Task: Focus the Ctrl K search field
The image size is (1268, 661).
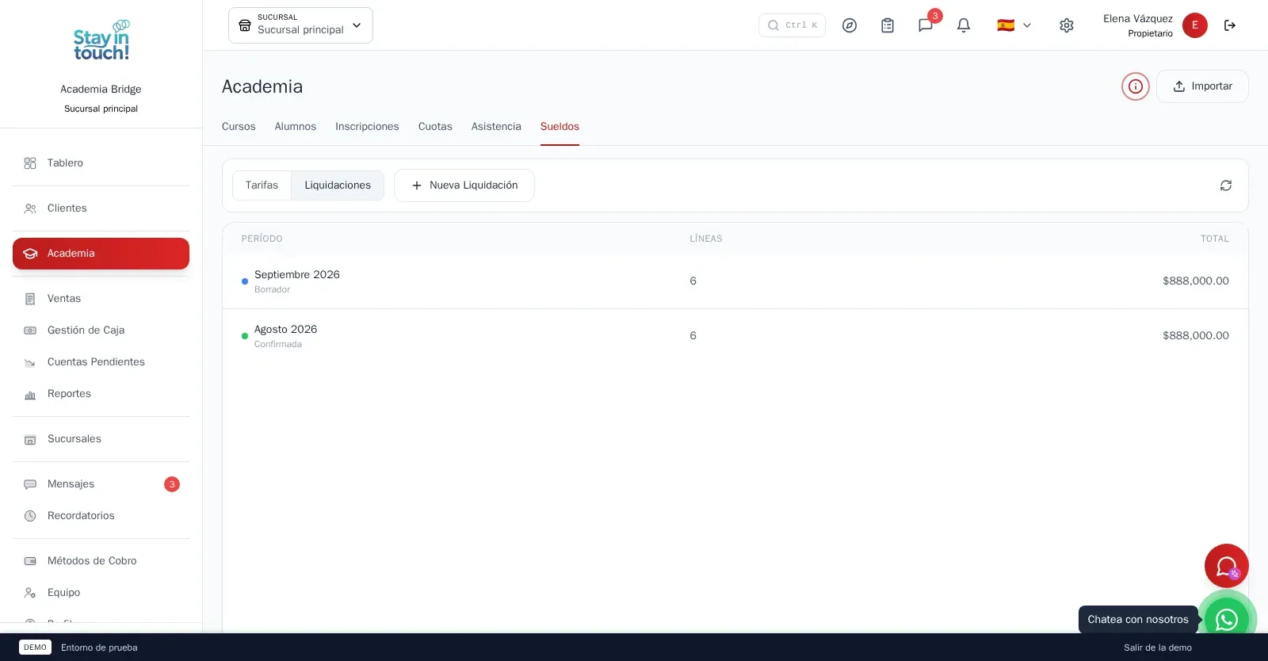Action: [792, 25]
